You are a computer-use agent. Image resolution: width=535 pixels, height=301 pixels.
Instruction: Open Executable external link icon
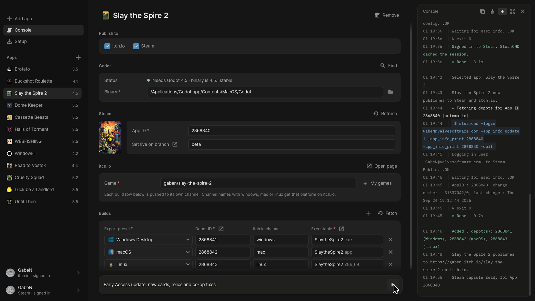click(341, 229)
